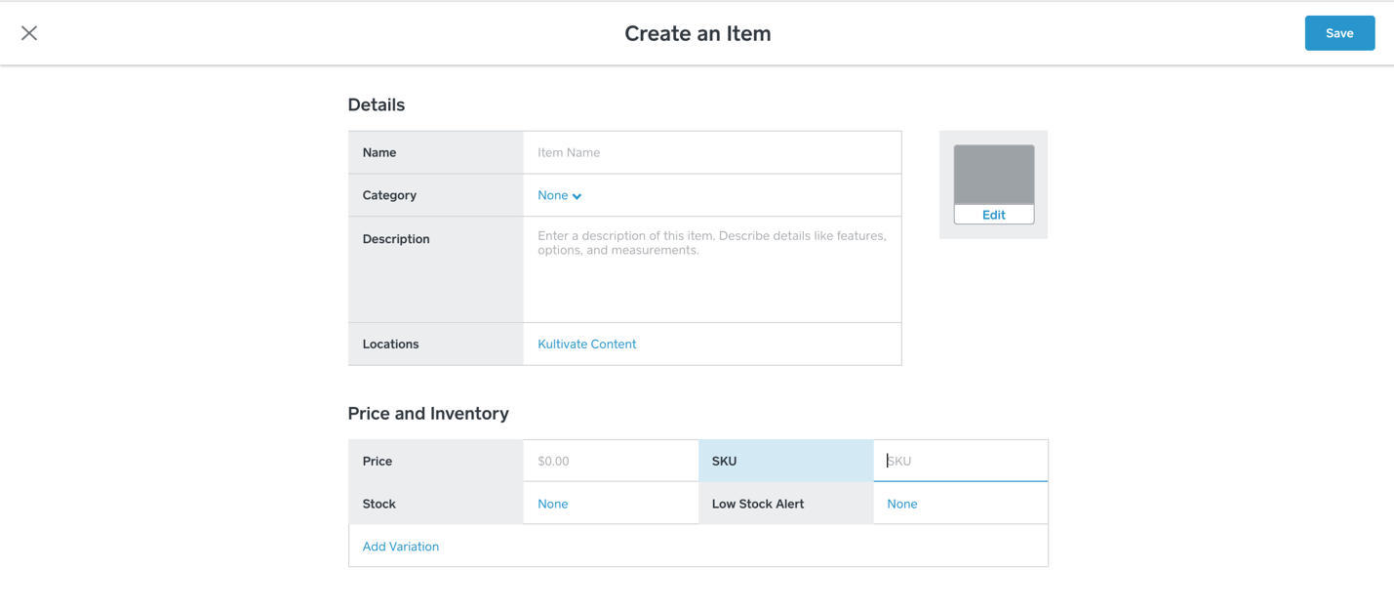Screen dimensions: 1394x609
Task: Click into the Price field
Action: pyautogui.click(x=610, y=461)
